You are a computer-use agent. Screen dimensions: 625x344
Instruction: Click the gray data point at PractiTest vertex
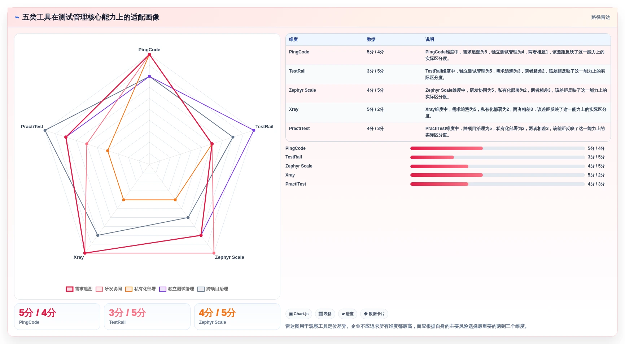[45, 130]
